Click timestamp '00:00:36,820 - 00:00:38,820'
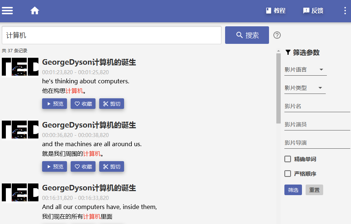The image size is (351, 224). point(75,135)
